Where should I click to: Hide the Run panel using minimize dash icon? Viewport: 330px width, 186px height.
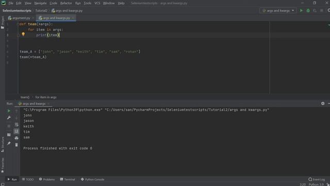pyautogui.click(x=329, y=103)
